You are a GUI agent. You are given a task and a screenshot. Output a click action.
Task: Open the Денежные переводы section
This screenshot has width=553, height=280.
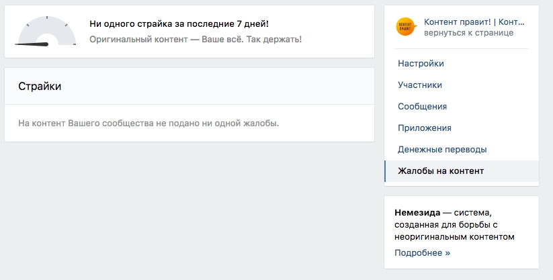[442, 150]
